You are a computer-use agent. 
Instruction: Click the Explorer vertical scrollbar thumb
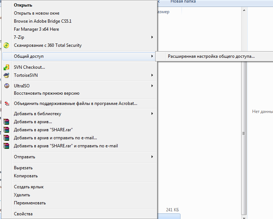pos(244,133)
